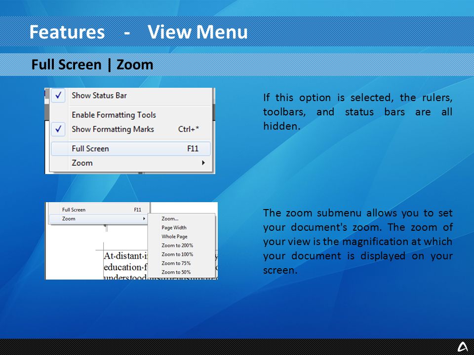
Task: Toggle the Show Status Bar checkmark
Action: coord(58,95)
